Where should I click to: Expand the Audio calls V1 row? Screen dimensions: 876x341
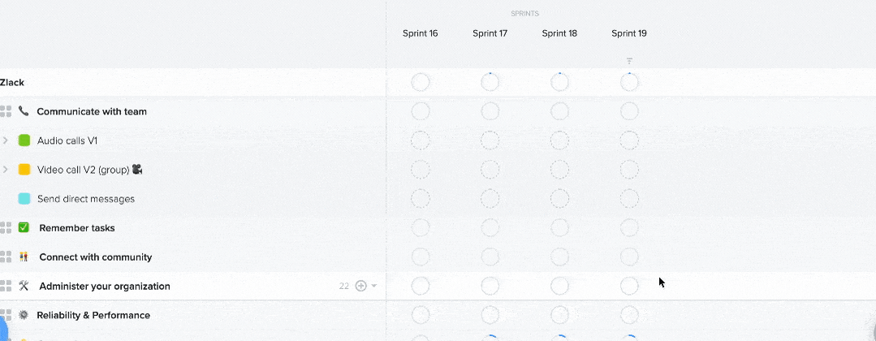tap(6, 140)
